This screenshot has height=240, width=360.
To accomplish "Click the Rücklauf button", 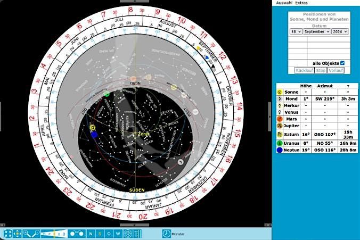I will pyautogui.click(x=304, y=70).
